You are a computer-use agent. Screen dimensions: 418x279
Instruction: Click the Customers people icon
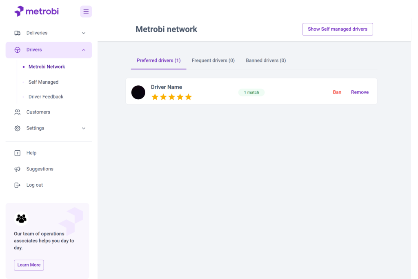point(17,112)
